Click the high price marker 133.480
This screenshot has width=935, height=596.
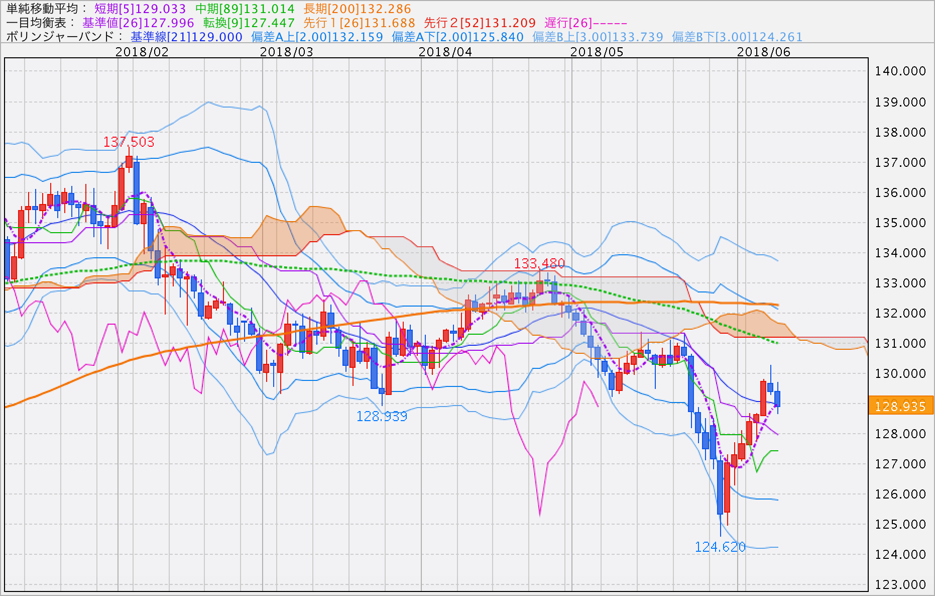(539, 263)
